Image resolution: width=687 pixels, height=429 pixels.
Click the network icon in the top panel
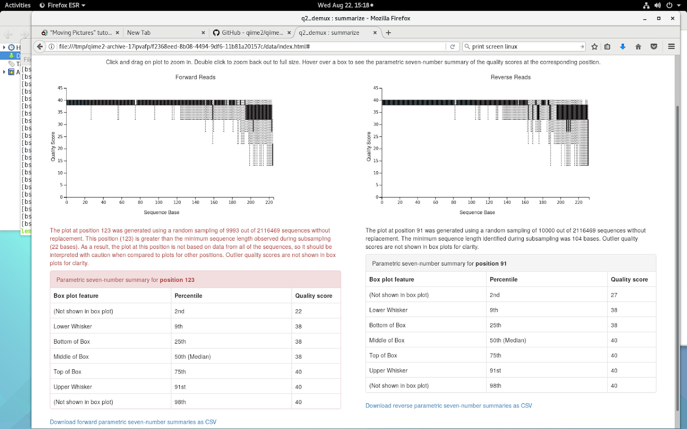[x=646, y=5]
